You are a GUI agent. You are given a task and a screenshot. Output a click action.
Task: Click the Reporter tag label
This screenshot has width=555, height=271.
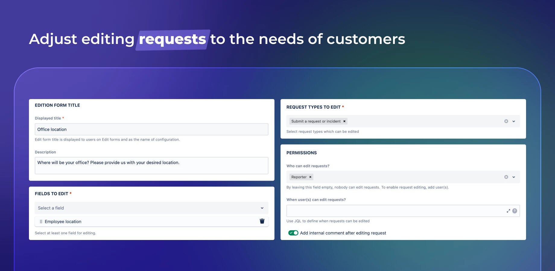click(299, 177)
